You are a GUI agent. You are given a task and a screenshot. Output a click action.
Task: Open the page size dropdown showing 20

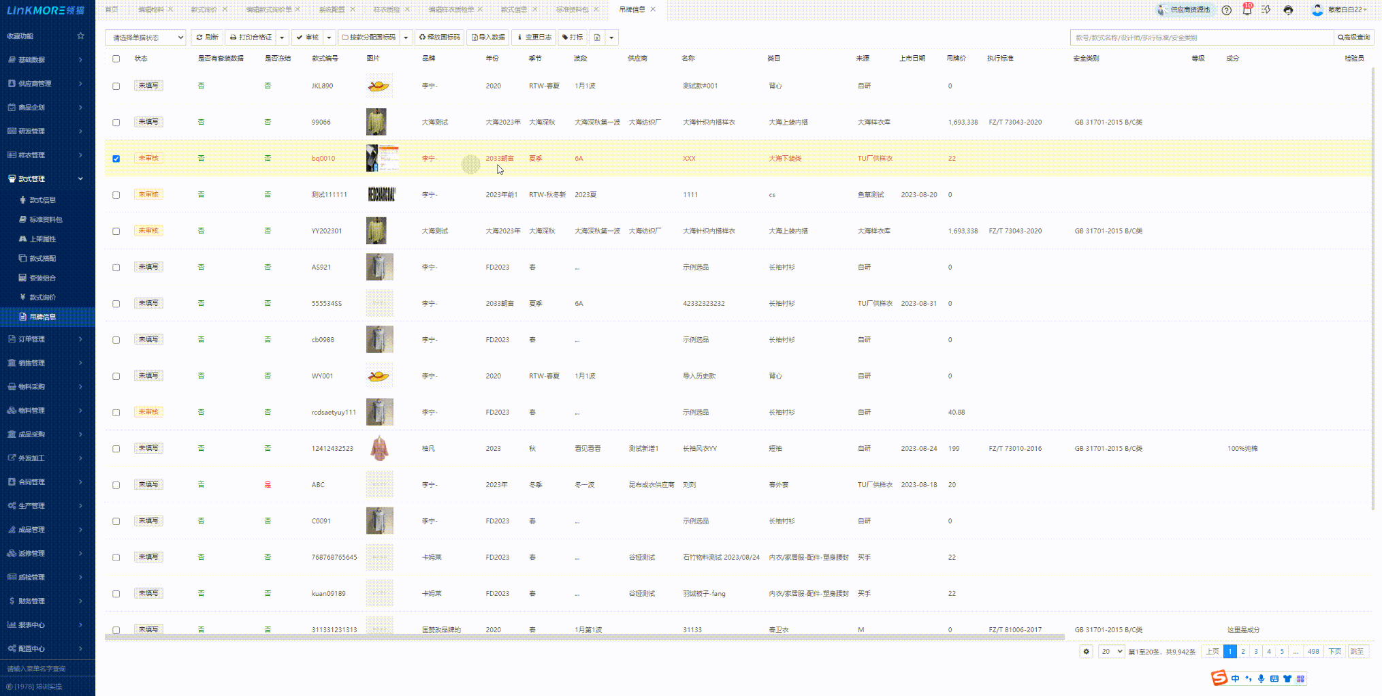point(1110,652)
